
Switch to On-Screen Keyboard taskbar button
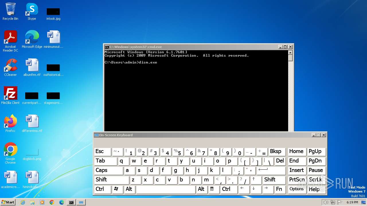point(81,202)
